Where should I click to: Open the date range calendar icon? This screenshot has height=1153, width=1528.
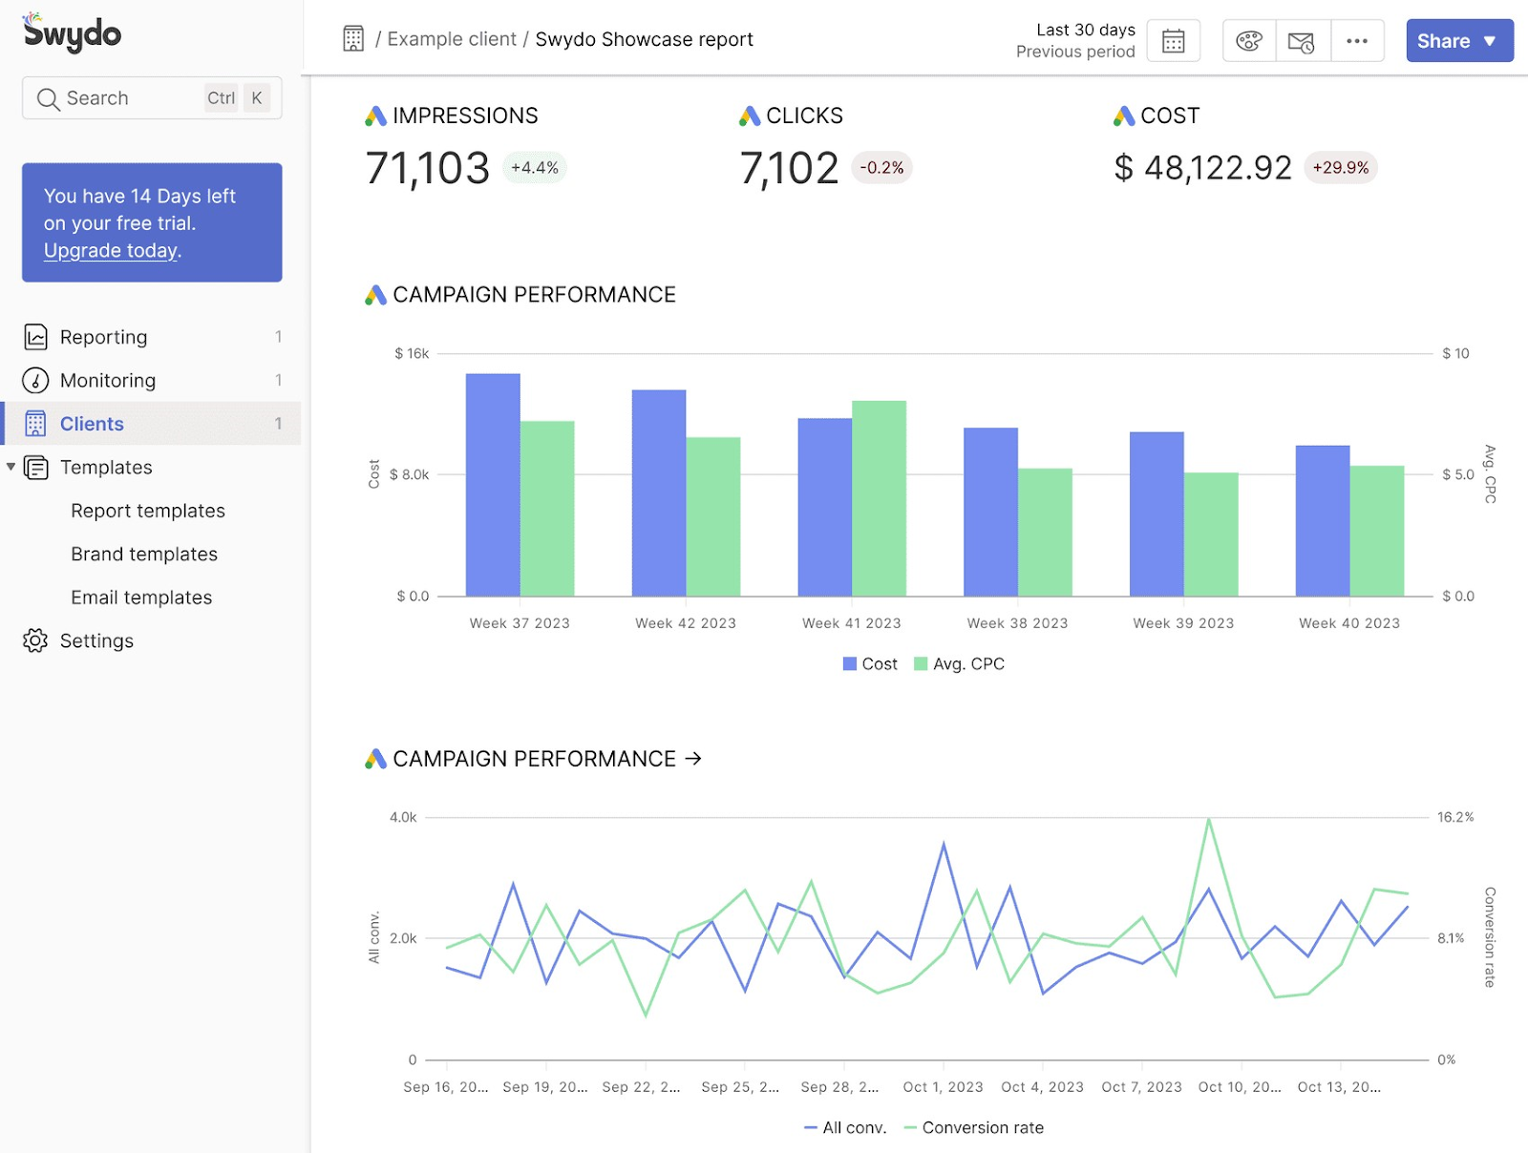point(1173,40)
